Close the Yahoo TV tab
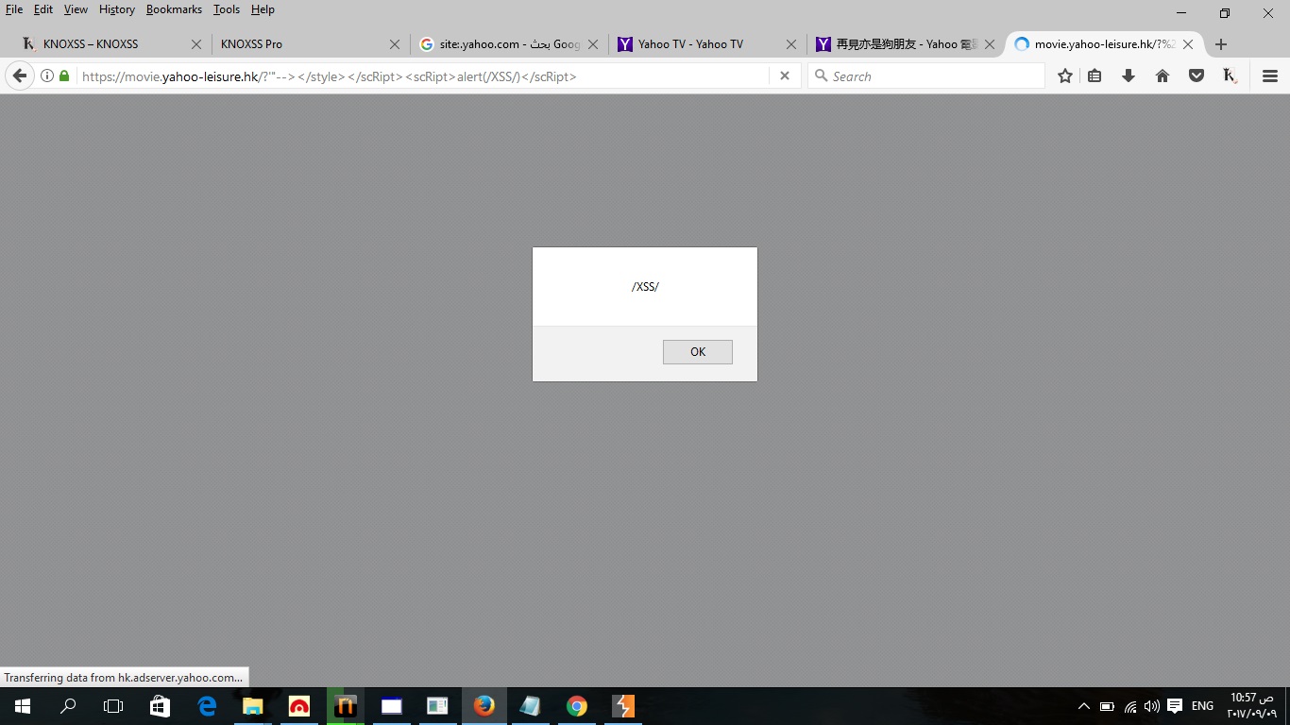The width and height of the screenshot is (1290, 725). pyautogui.click(x=791, y=44)
